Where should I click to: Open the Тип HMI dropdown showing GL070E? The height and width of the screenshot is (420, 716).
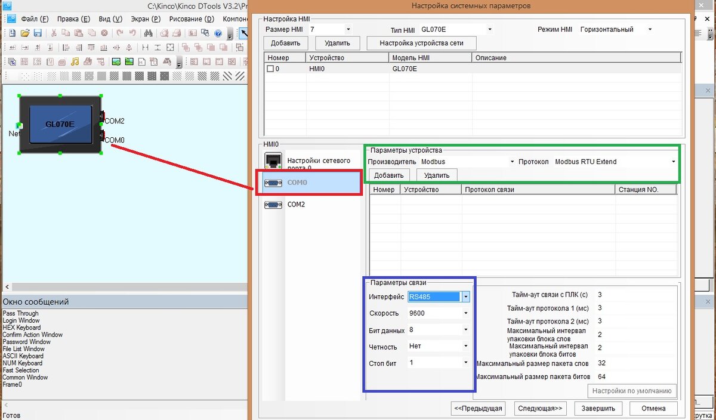[x=490, y=29]
